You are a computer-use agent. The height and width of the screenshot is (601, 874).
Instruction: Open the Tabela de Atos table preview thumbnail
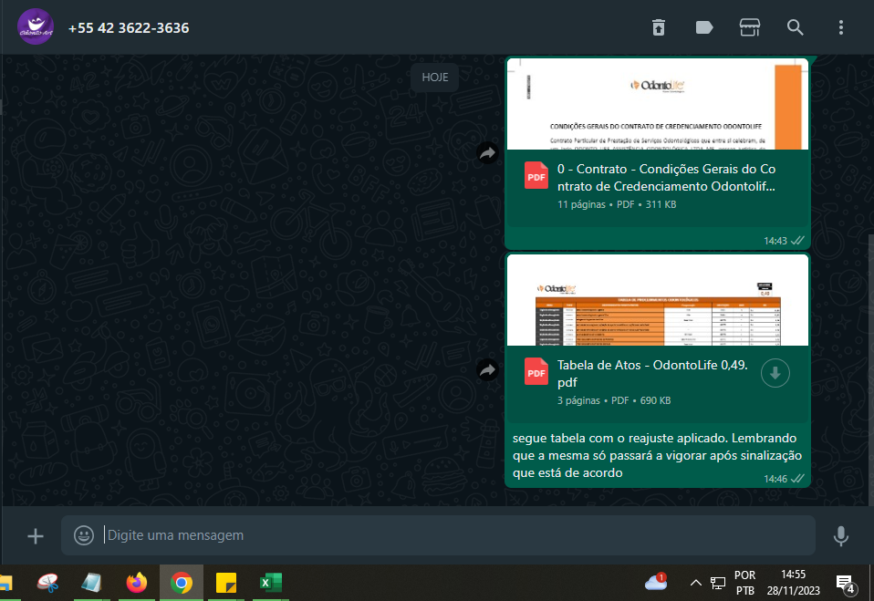tap(658, 300)
